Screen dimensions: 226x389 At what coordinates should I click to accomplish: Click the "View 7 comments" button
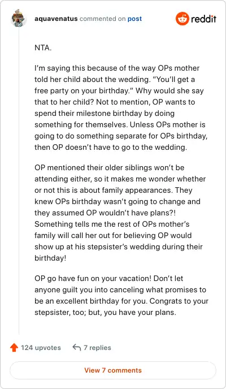click(113, 370)
